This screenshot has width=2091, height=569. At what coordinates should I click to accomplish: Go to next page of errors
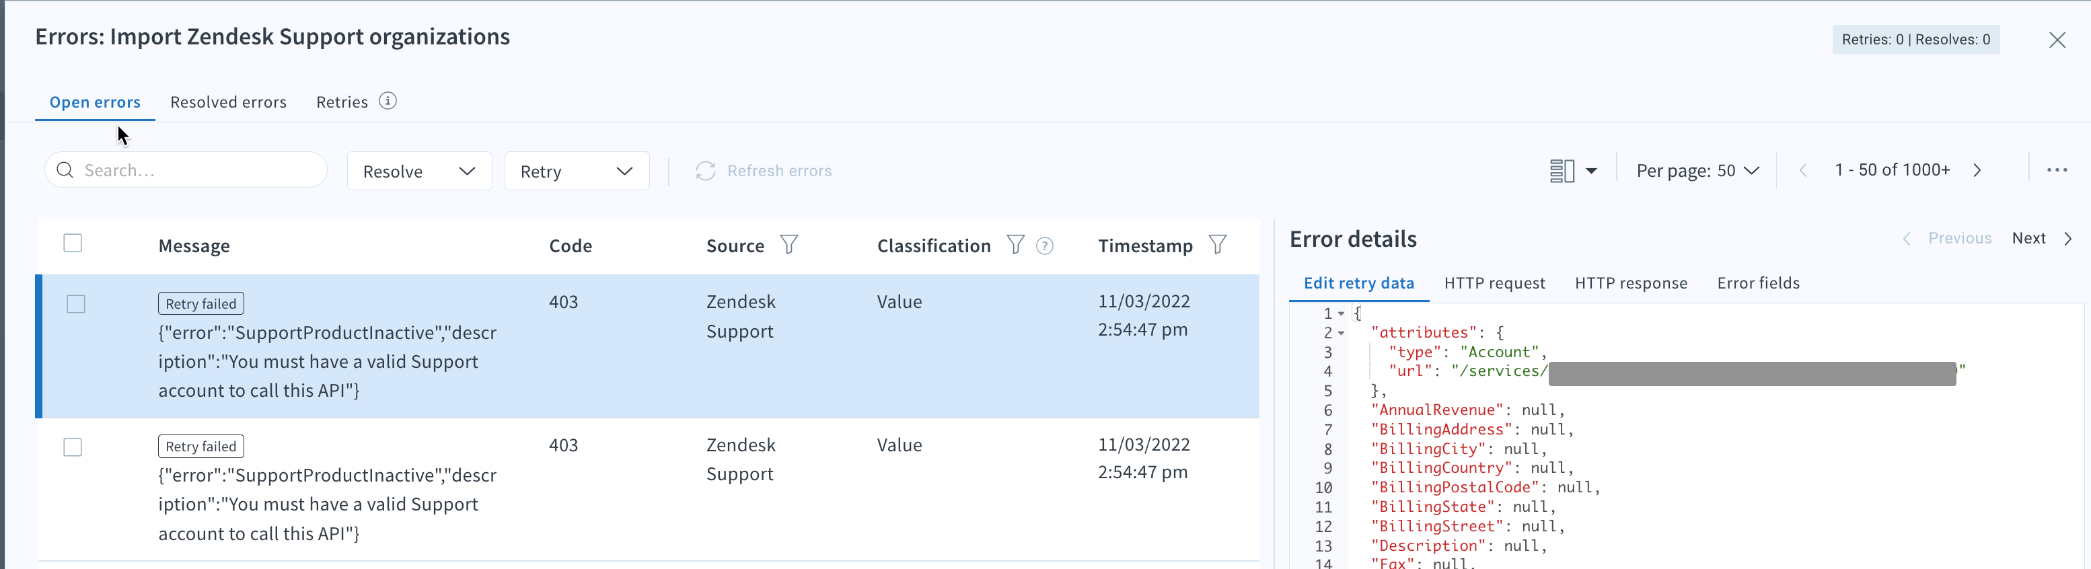click(x=1977, y=170)
